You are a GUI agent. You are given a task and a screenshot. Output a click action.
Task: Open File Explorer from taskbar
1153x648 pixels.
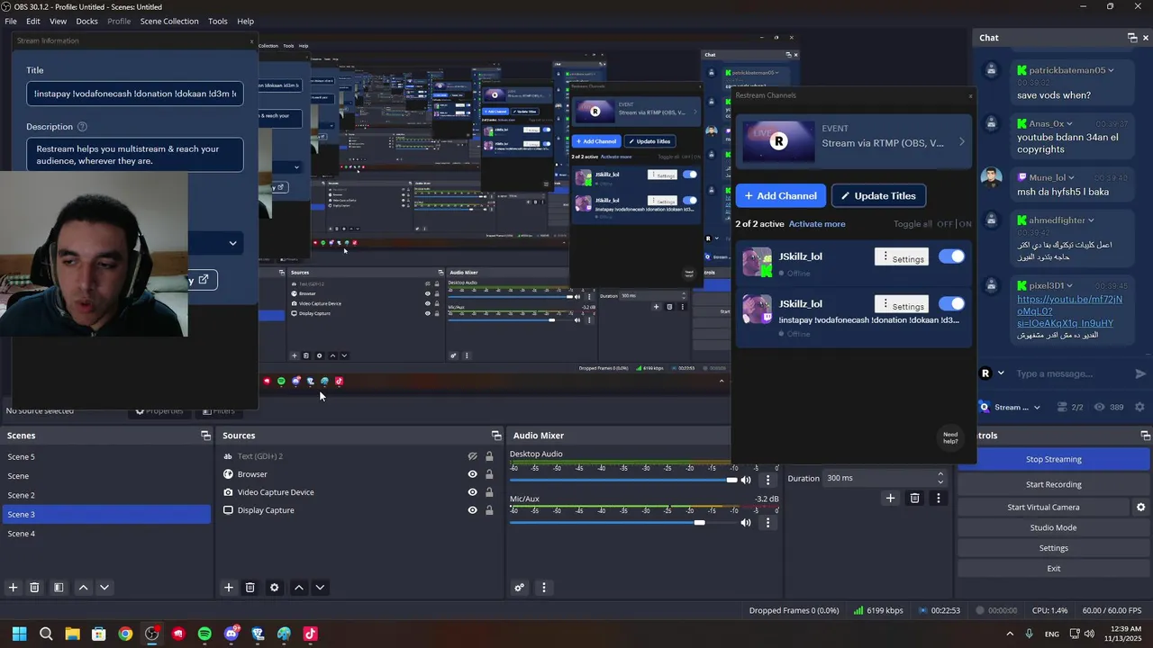click(x=72, y=634)
